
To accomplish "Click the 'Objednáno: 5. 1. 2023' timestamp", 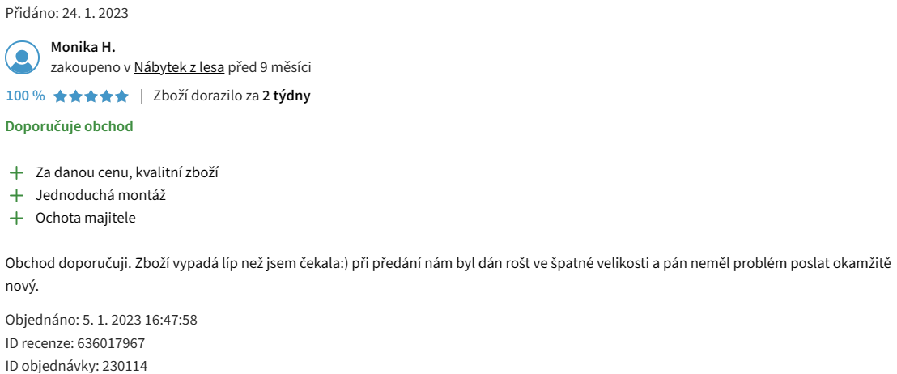I will coord(101,320).
